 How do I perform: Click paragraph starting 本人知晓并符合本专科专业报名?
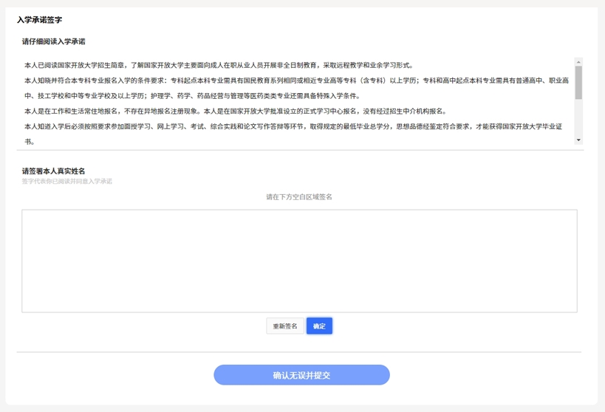click(297, 88)
